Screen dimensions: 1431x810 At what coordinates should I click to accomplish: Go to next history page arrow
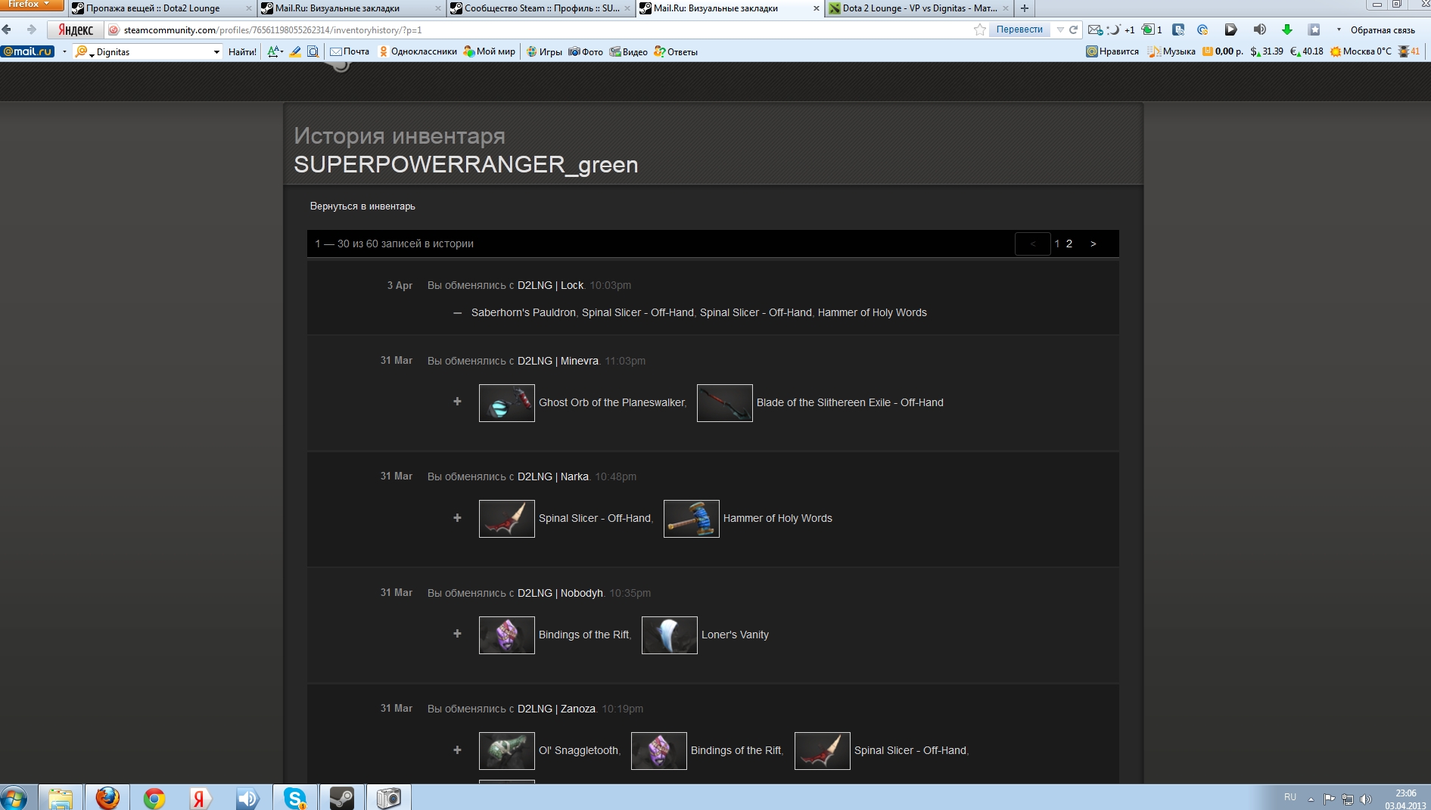point(1093,244)
